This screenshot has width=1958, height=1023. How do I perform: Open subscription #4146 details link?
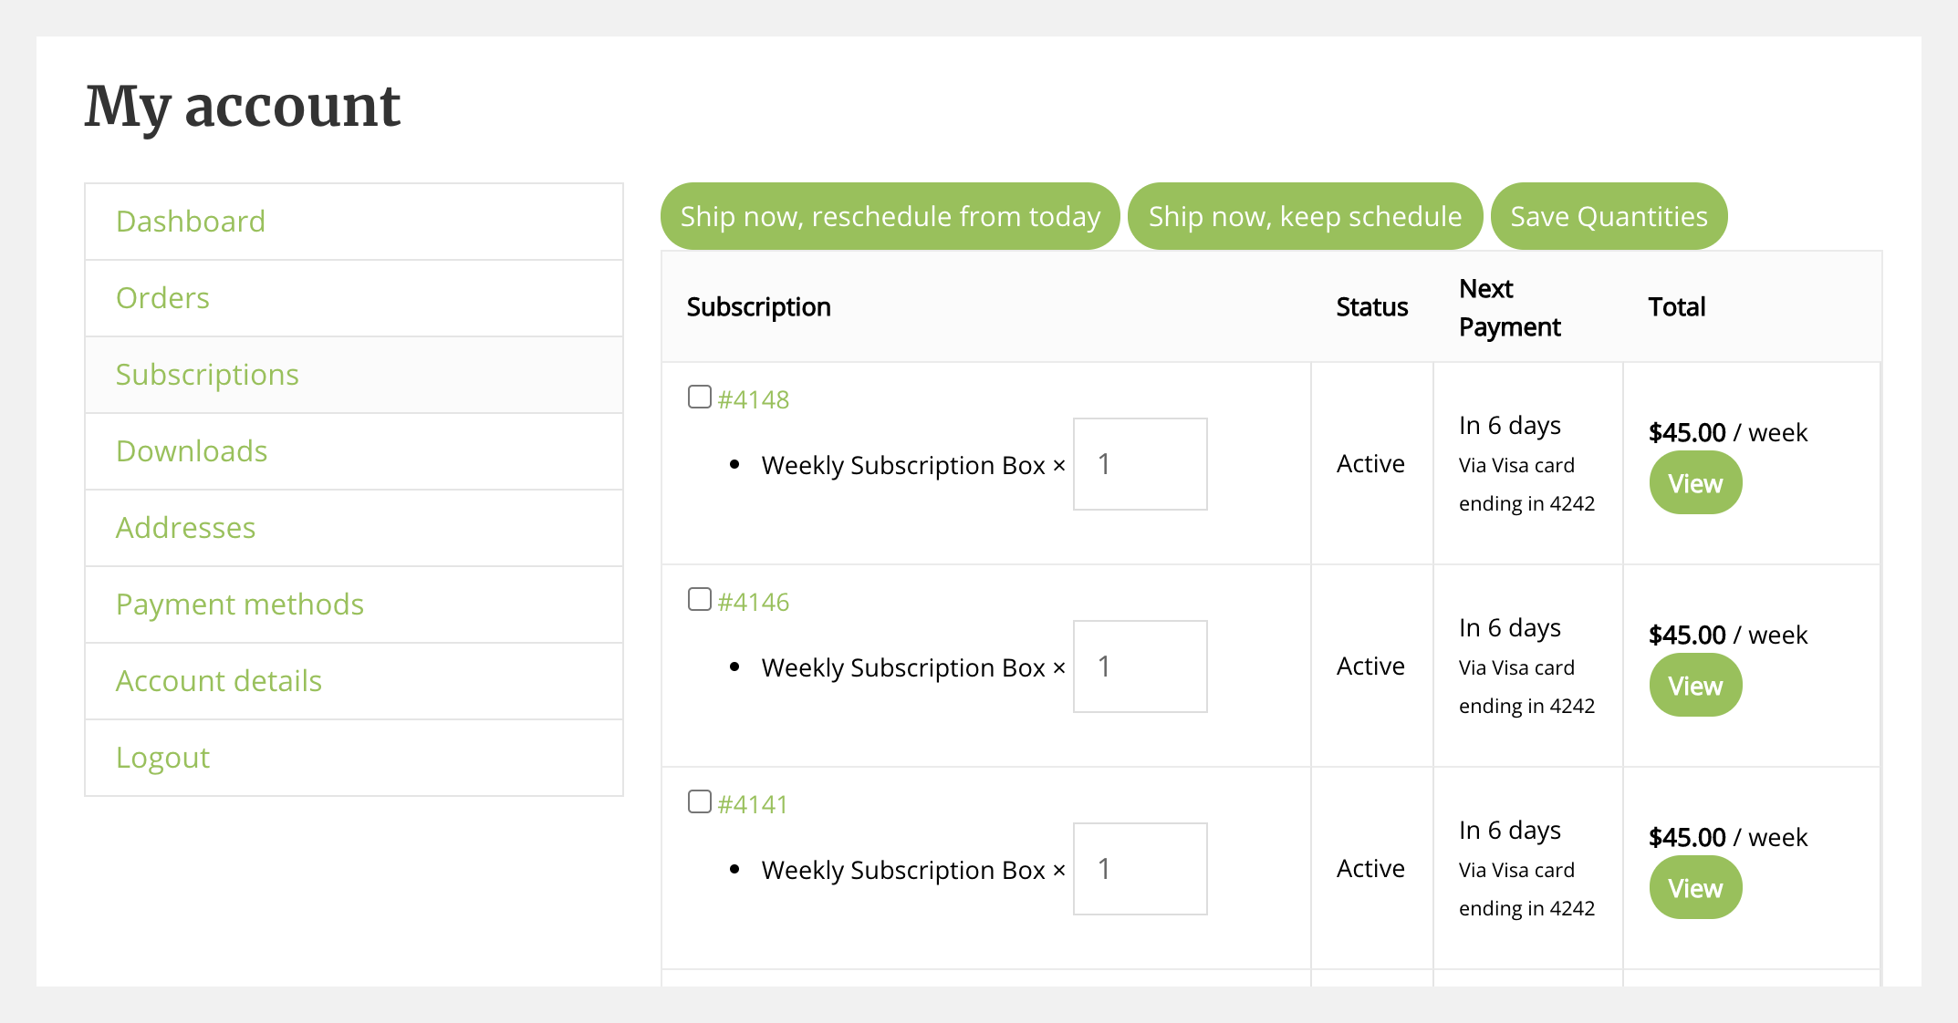754,601
